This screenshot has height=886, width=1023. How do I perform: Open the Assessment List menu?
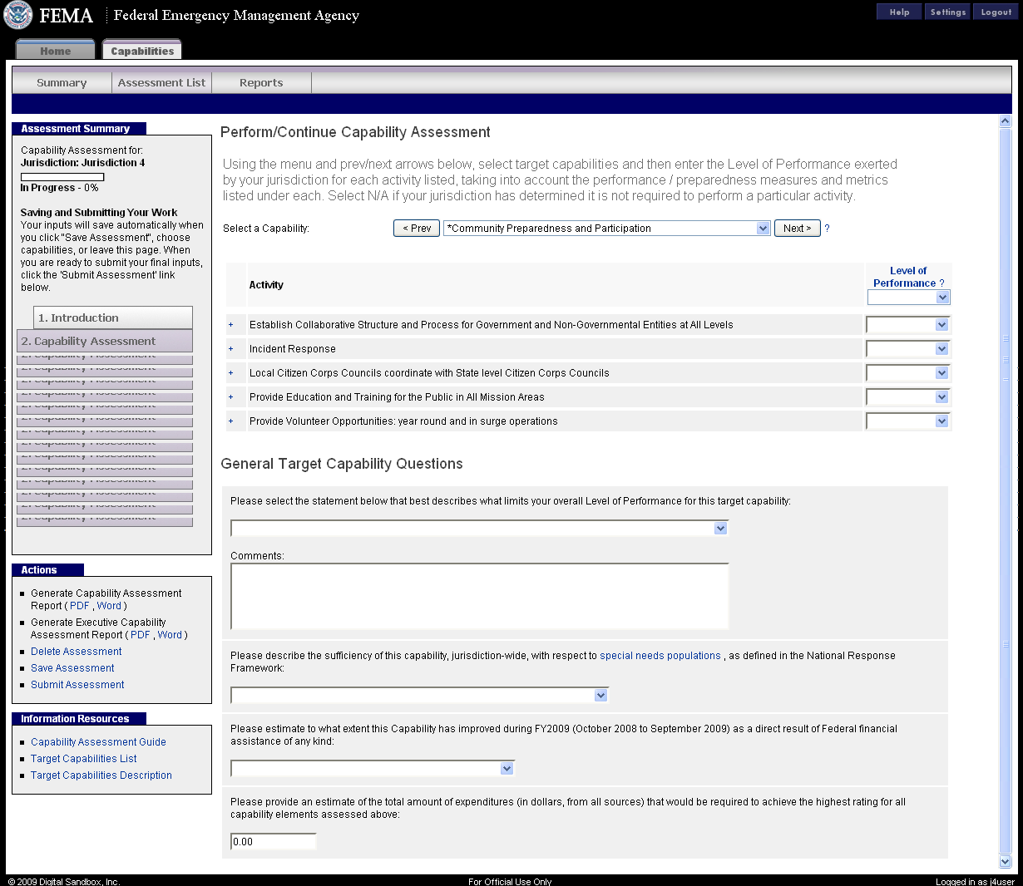click(x=161, y=83)
